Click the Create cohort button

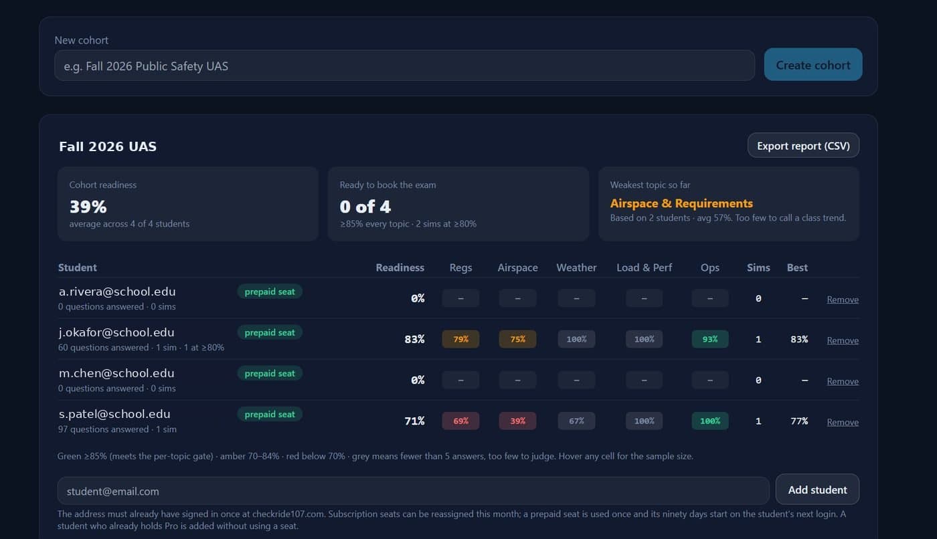click(x=813, y=65)
